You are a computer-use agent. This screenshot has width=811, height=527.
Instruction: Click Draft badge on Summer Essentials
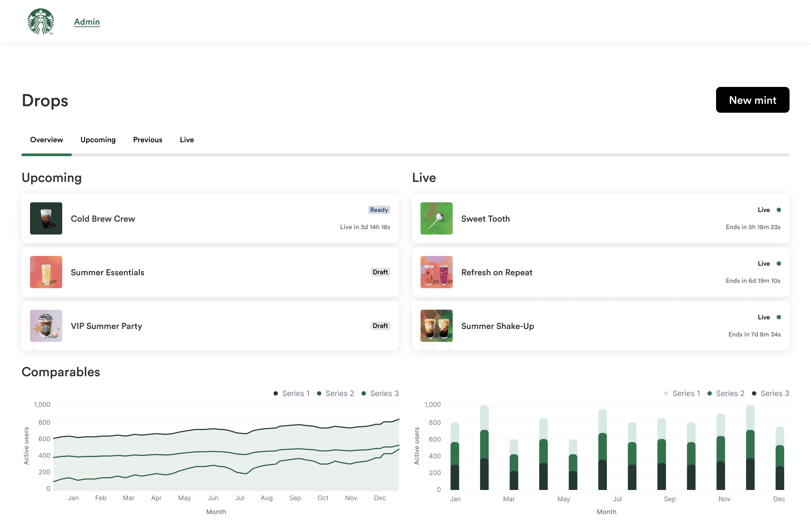tap(380, 272)
